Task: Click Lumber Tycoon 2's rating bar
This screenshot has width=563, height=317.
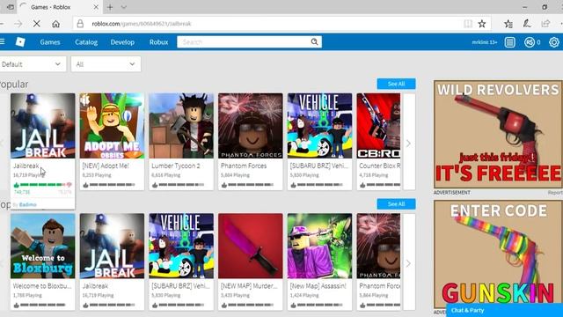Action: click(181, 185)
